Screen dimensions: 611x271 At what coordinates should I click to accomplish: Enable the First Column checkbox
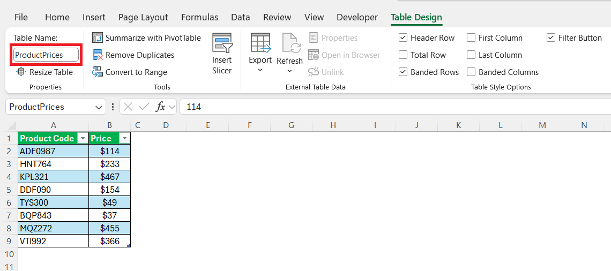pyautogui.click(x=472, y=38)
